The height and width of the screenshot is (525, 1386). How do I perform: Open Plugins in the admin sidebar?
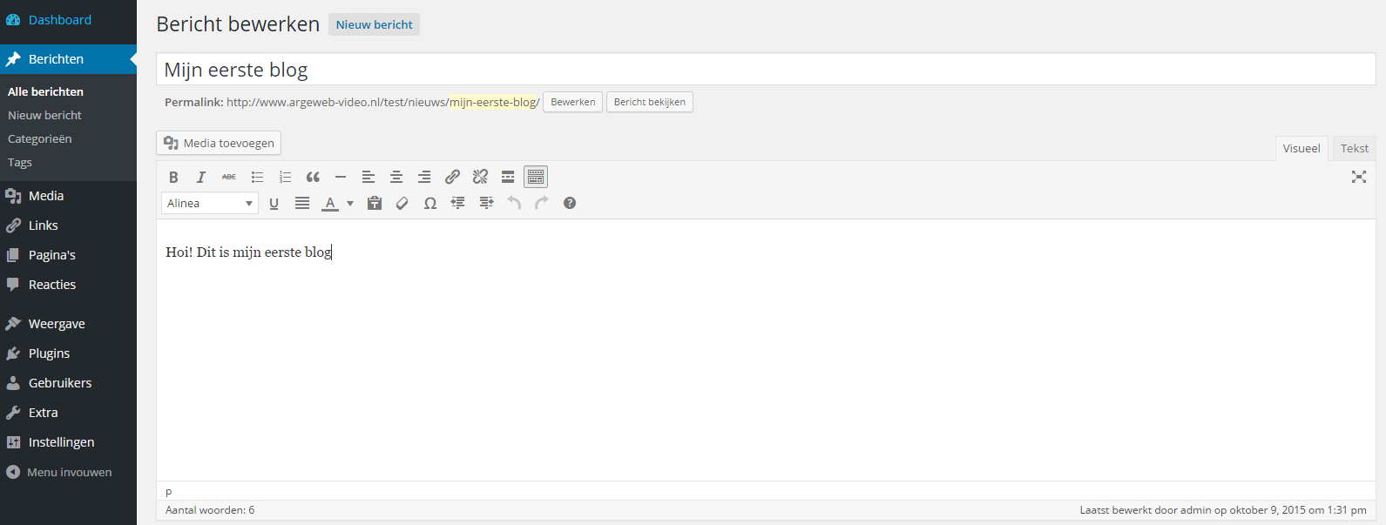click(49, 353)
